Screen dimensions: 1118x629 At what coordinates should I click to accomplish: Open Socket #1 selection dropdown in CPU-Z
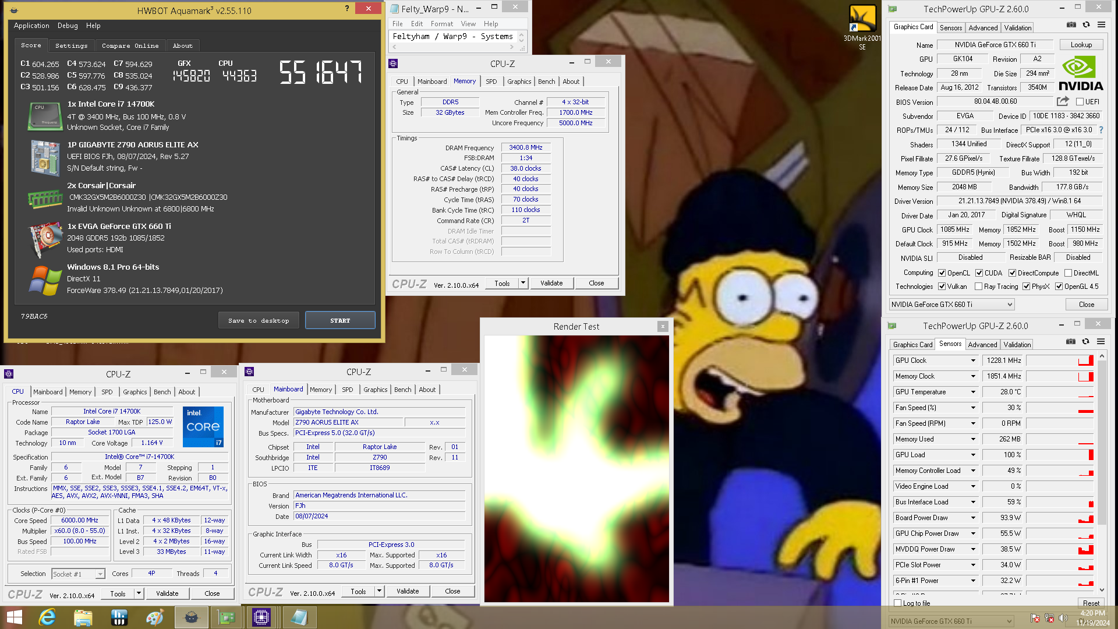click(78, 574)
